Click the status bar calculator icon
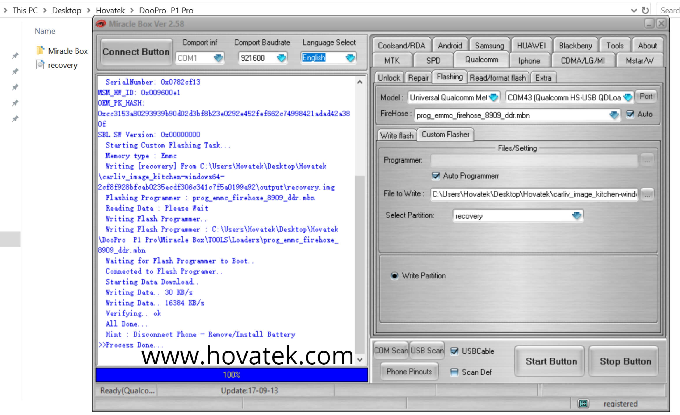 pos(583,404)
